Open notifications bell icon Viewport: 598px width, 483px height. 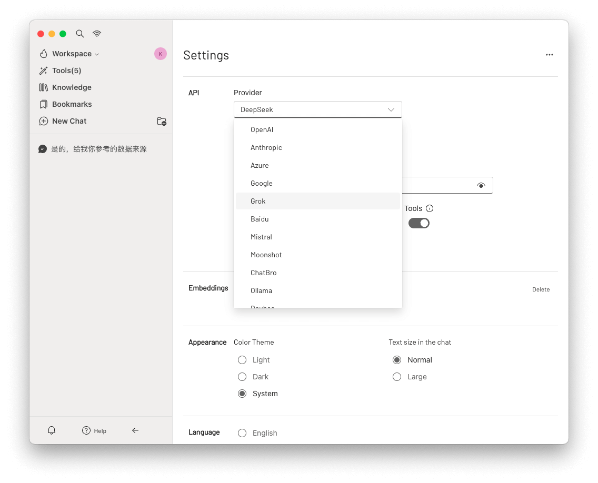click(52, 430)
